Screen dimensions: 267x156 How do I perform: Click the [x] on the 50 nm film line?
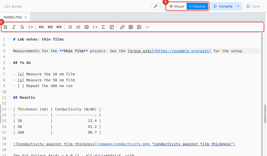click(21, 80)
